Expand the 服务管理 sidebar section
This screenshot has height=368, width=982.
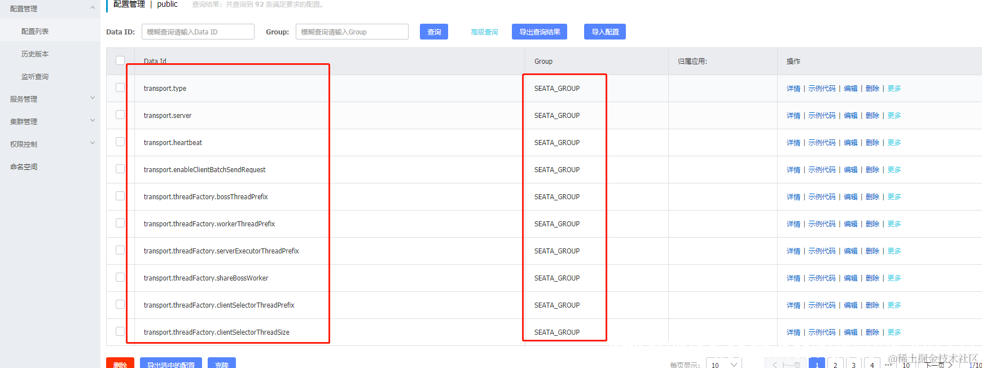tap(50, 99)
